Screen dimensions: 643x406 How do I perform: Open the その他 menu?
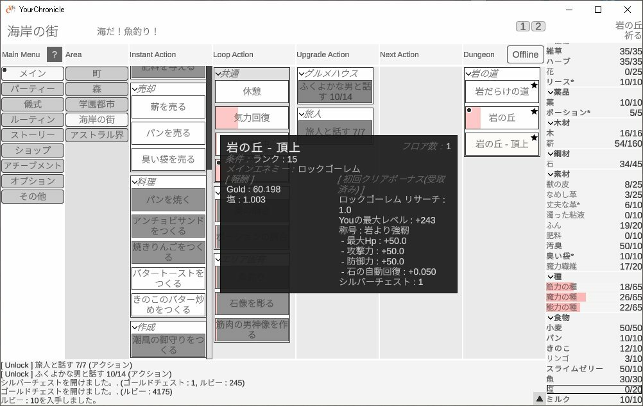tap(33, 197)
